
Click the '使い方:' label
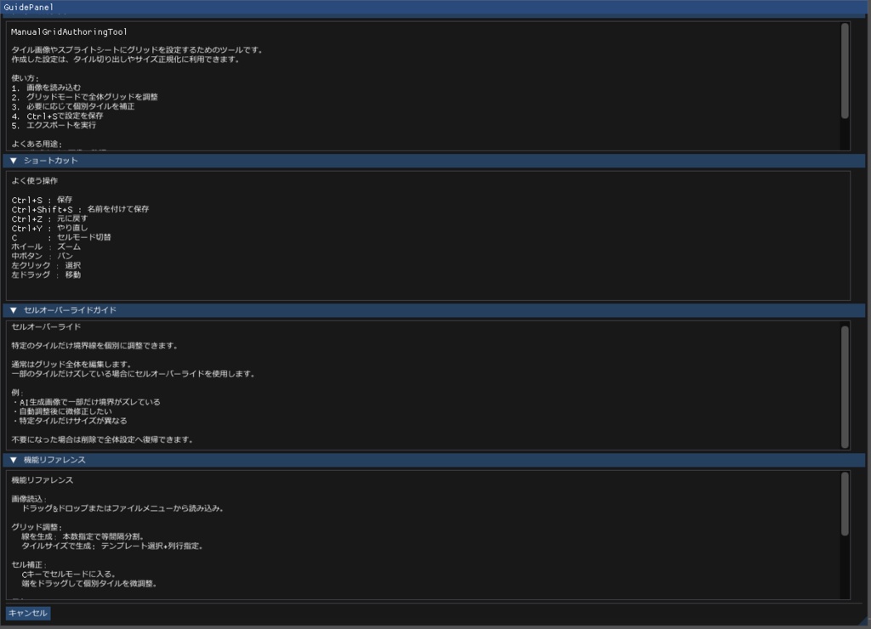25,78
